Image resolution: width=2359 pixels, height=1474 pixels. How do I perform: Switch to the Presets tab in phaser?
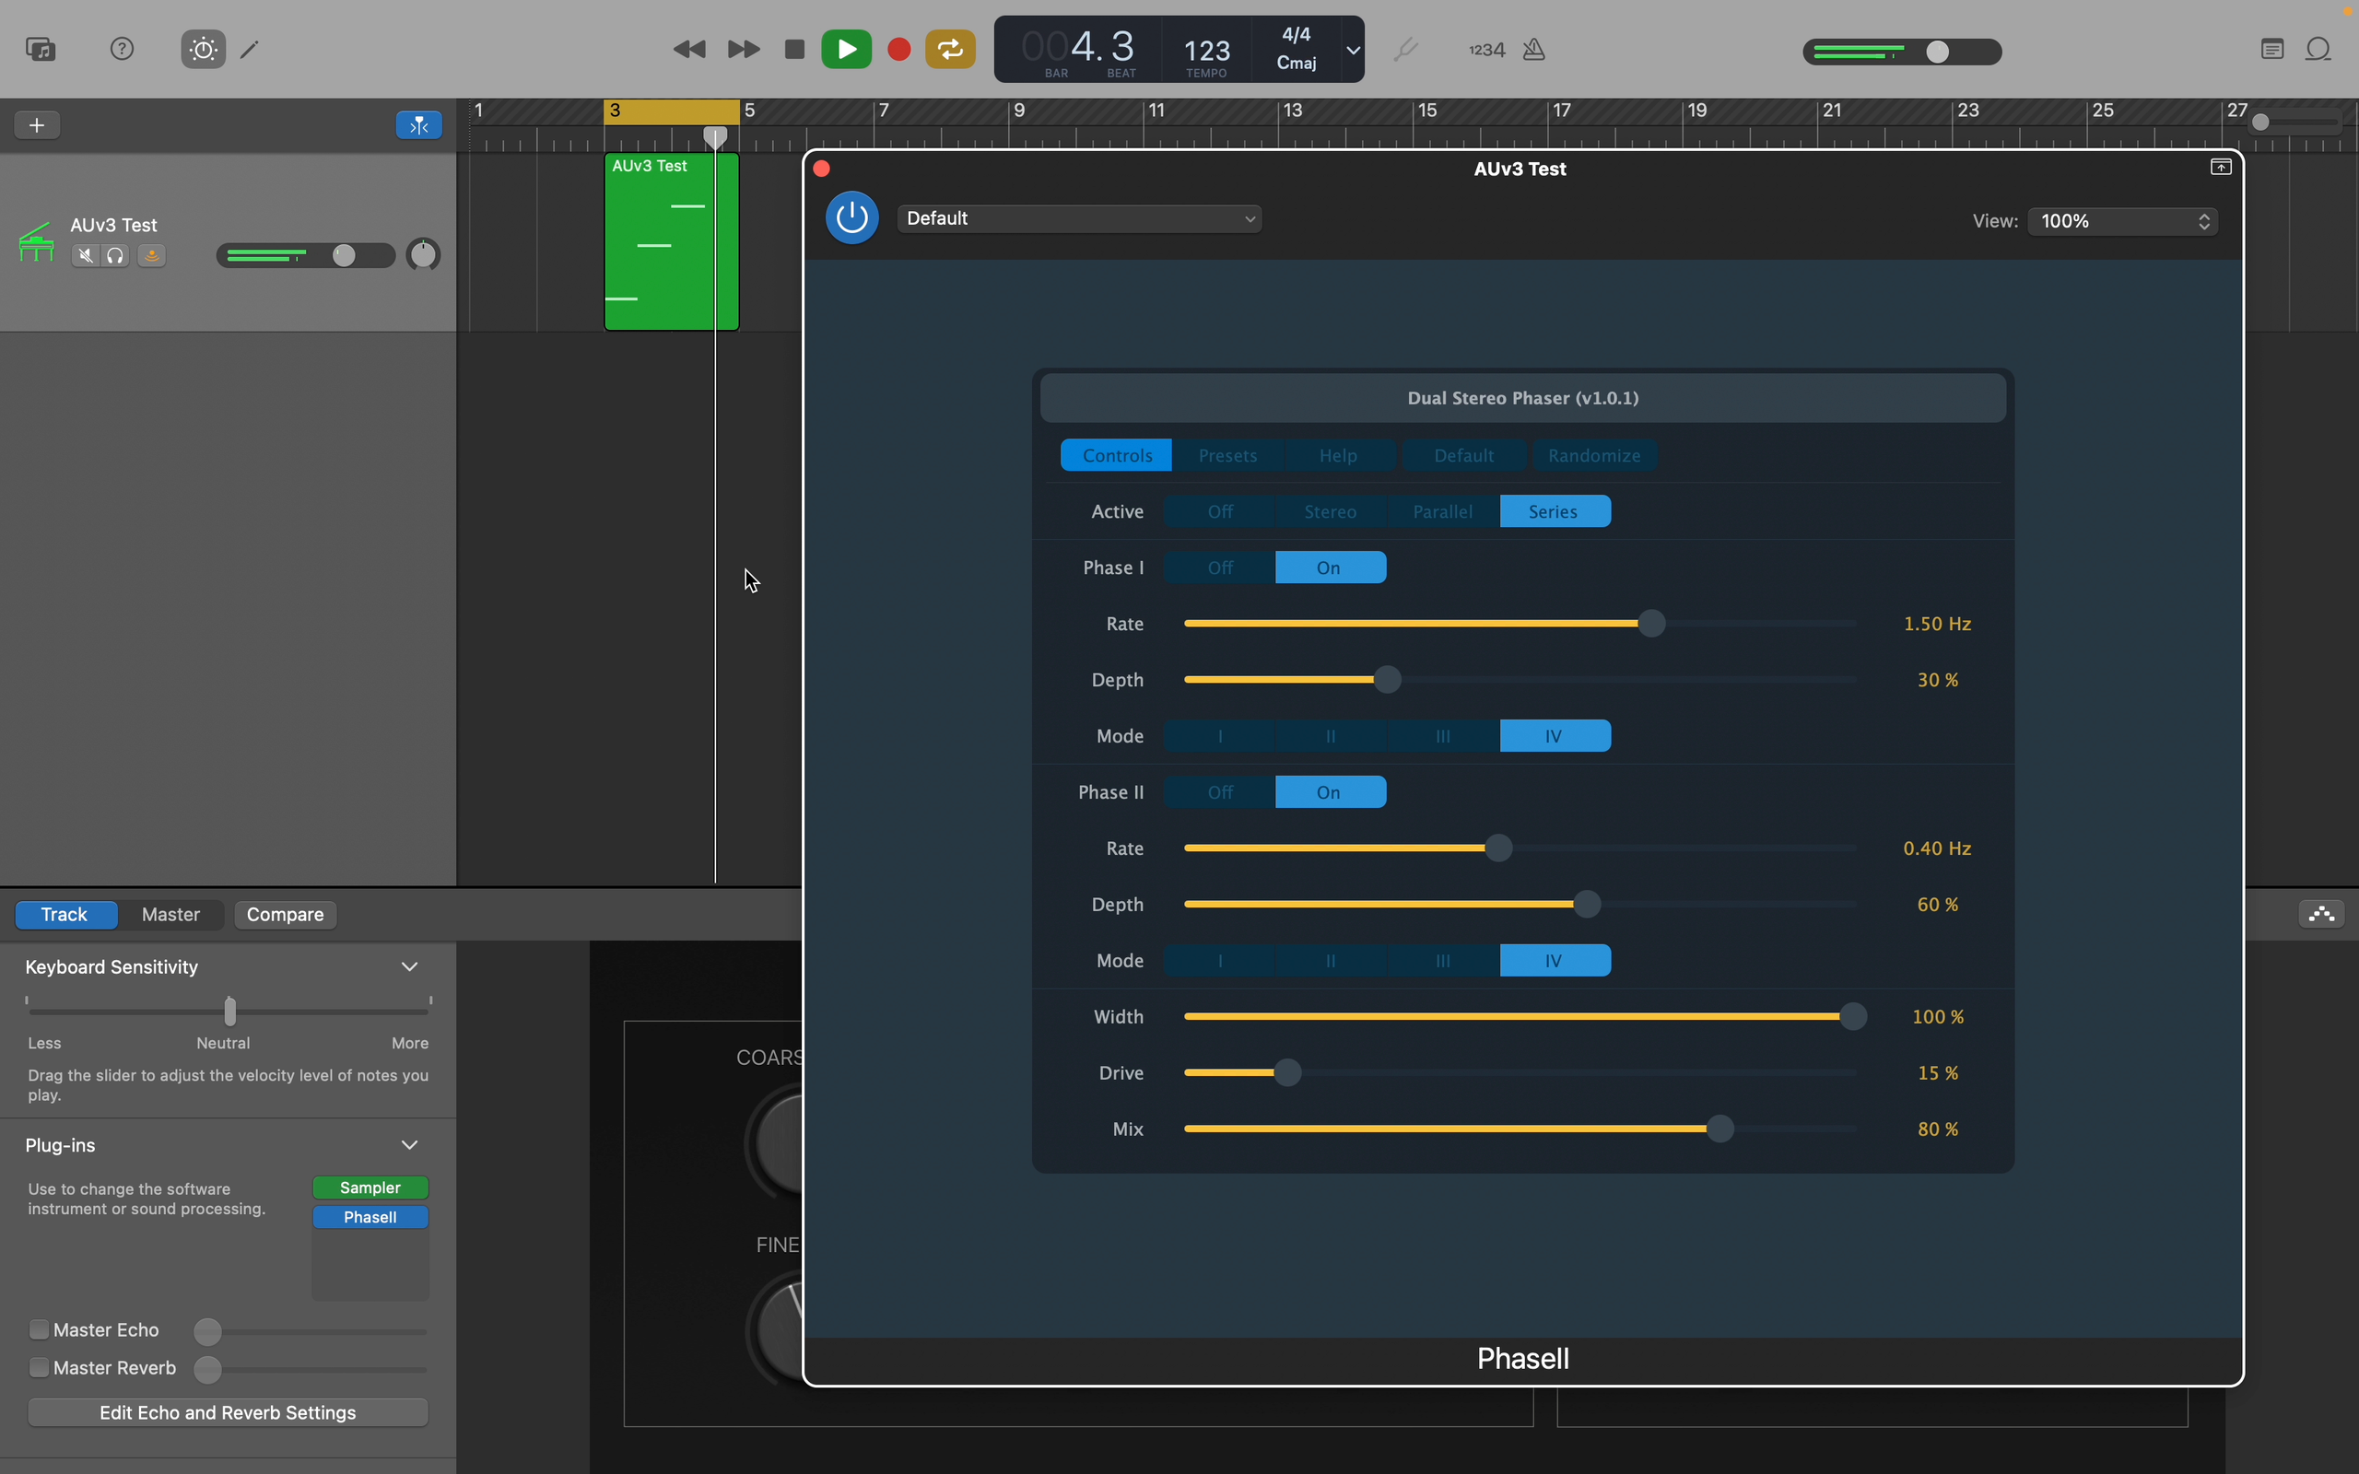pyautogui.click(x=1227, y=455)
